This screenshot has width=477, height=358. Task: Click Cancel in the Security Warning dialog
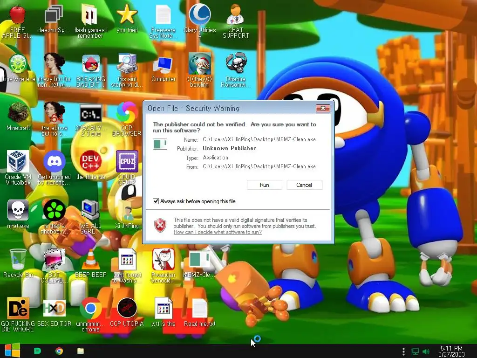pyautogui.click(x=304, y=185)
